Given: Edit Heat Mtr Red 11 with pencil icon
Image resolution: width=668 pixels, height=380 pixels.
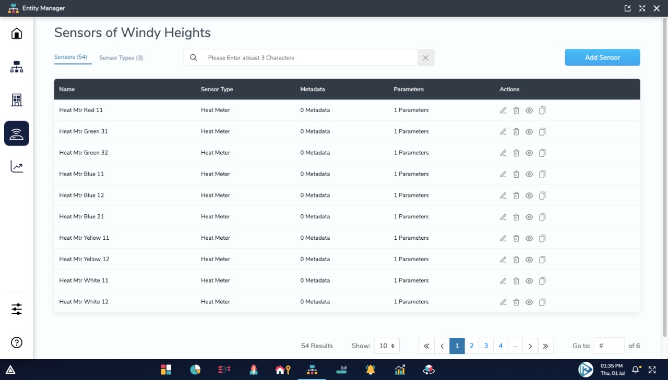Looking at the screenshot, I should (x=503, y=110).
